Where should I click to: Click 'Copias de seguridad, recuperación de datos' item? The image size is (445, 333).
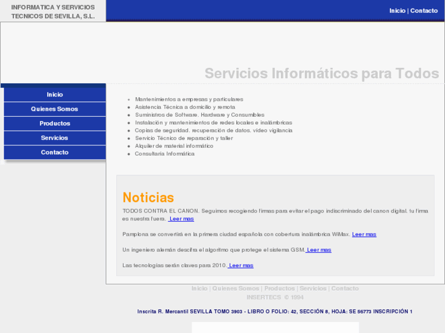214,130
